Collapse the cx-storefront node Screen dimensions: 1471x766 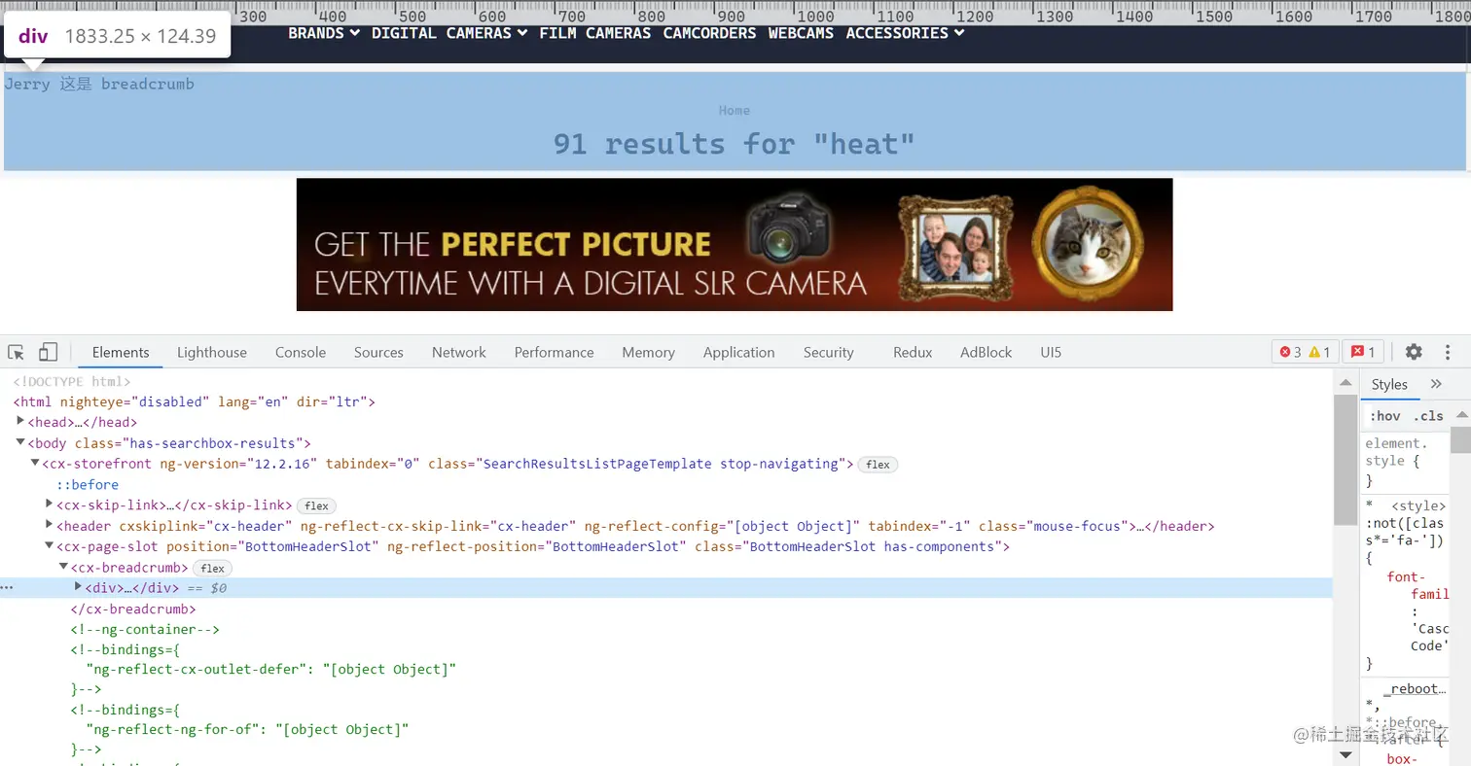coord(36,463)
